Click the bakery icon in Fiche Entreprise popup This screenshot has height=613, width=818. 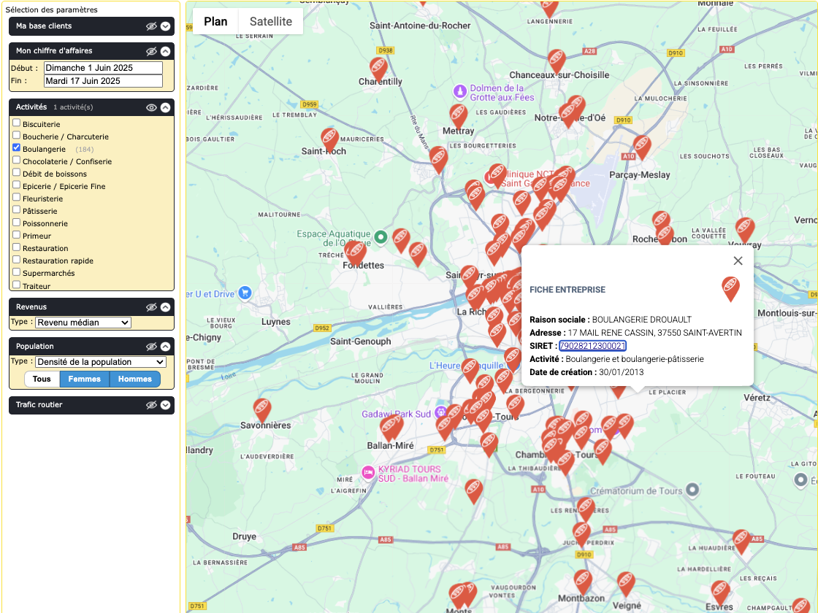tap(730, 288)
